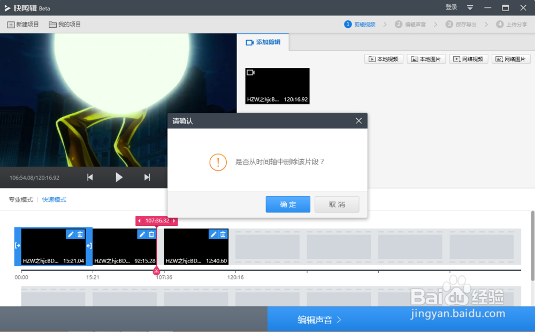This screenshot has height=332, width=535.
Task: Click the 15:21 ruler label
Action: (93, 277)
